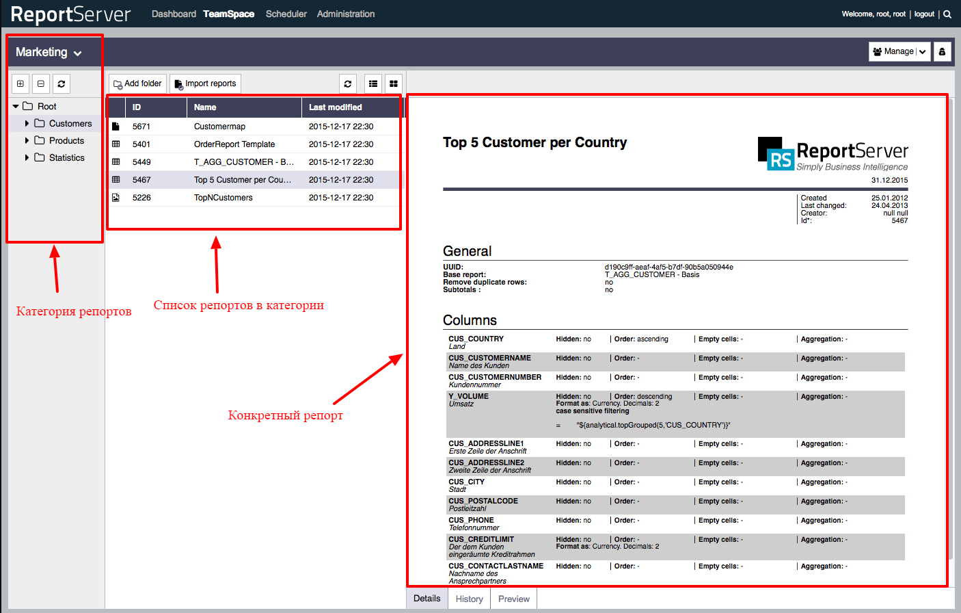Open the search magnifier icon
This screenshot has width=961, height=613.
(x=947, y=14)
